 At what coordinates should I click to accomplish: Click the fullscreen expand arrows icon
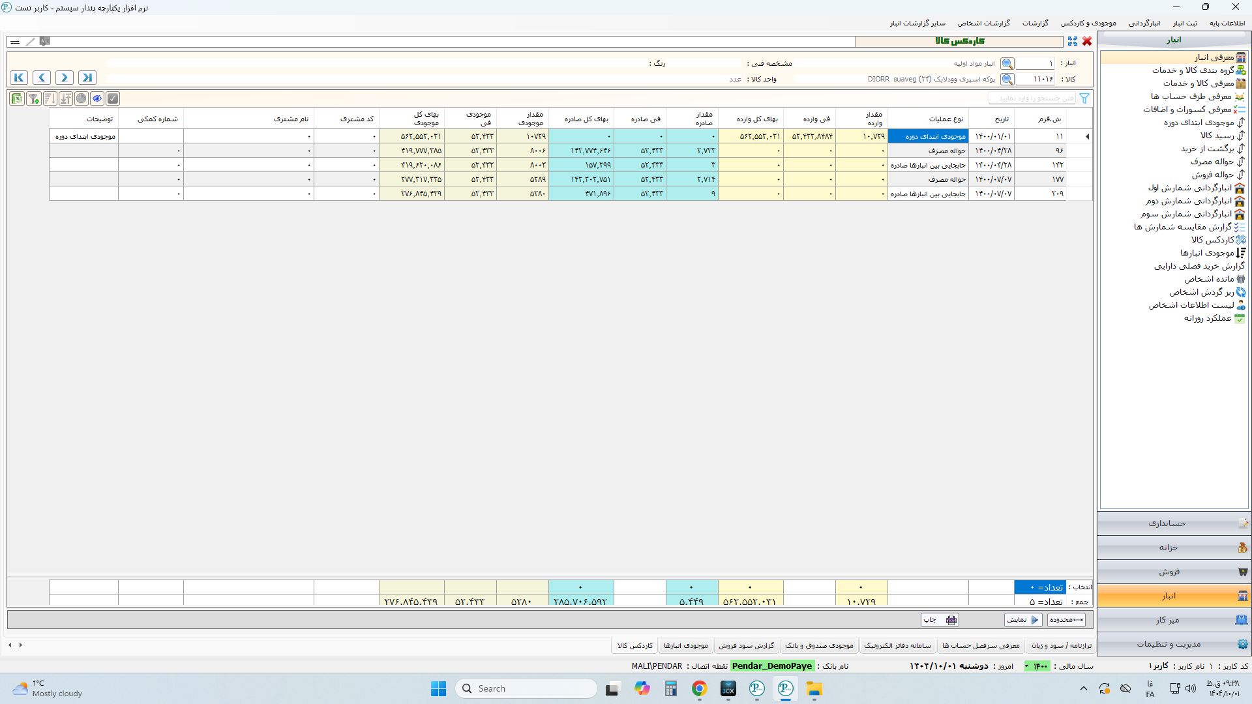(x=1073, y=41)
